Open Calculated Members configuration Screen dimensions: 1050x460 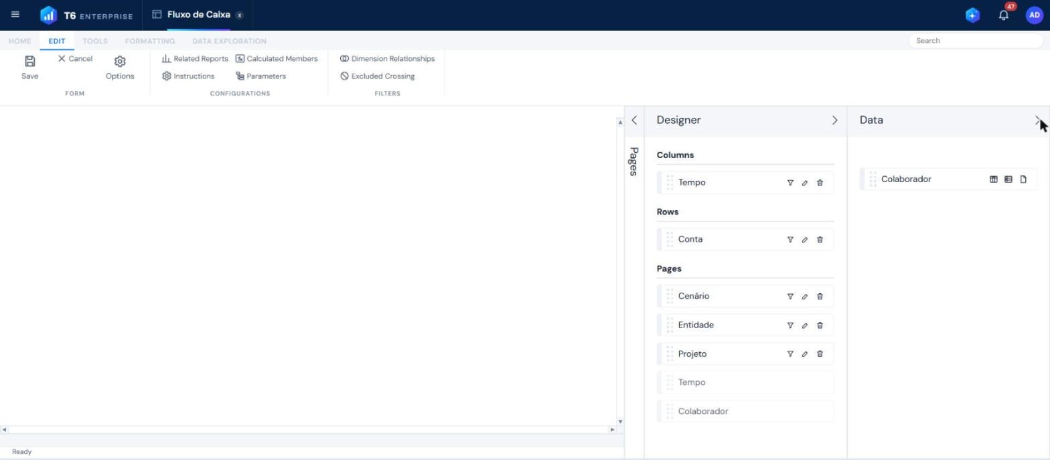click(x=277, y=59)
